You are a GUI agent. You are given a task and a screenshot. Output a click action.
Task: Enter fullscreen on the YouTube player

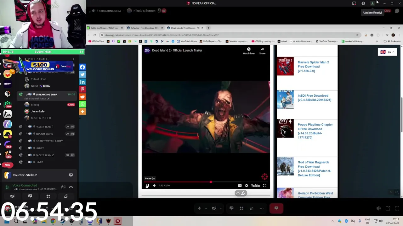tap(265, 186)
